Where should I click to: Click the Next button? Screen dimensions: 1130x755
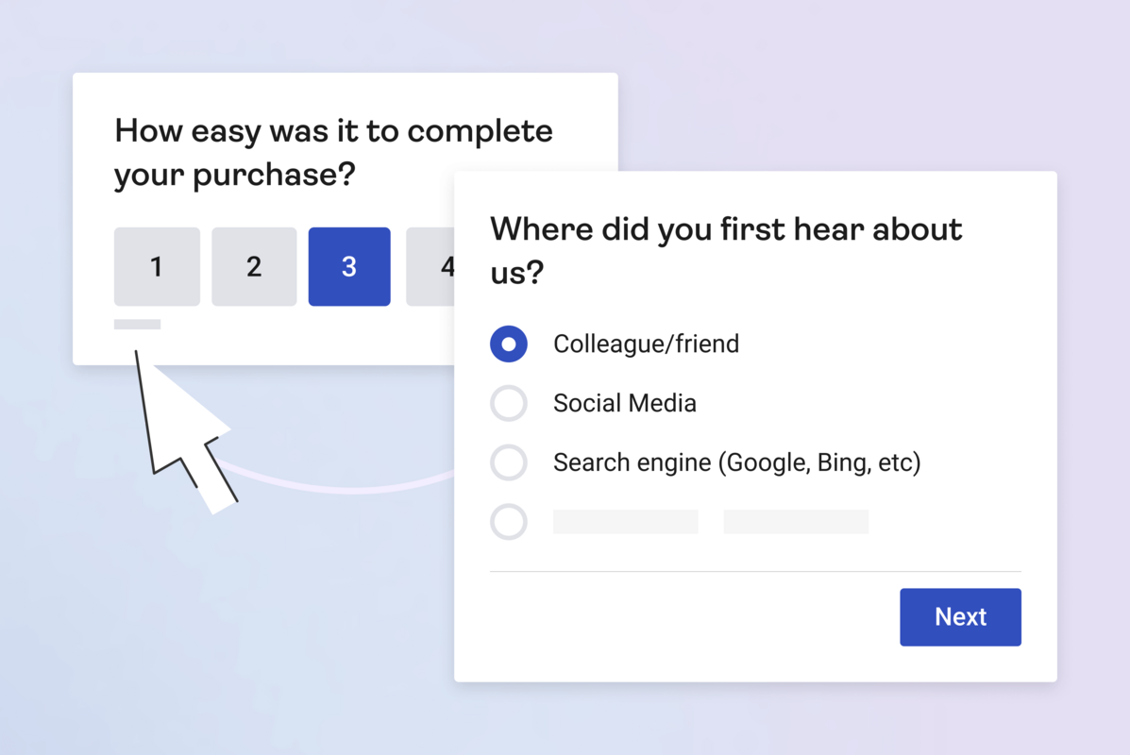[x=960, y=616]
